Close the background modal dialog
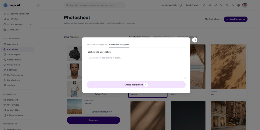The height and width of the screenshot is (130, 260). [194, 40]
